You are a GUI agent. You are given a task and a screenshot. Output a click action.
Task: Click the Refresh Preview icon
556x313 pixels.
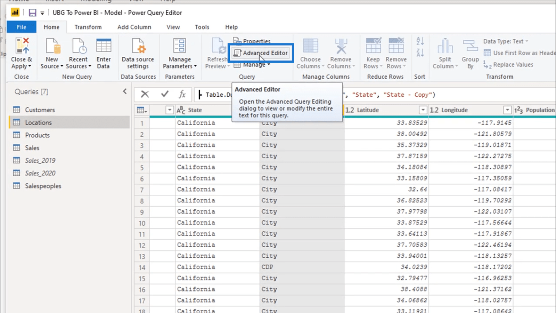click(218, 46)
